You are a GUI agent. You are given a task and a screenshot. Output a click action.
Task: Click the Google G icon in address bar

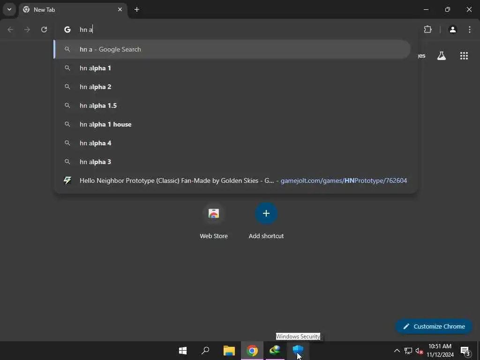pos(67,30)
